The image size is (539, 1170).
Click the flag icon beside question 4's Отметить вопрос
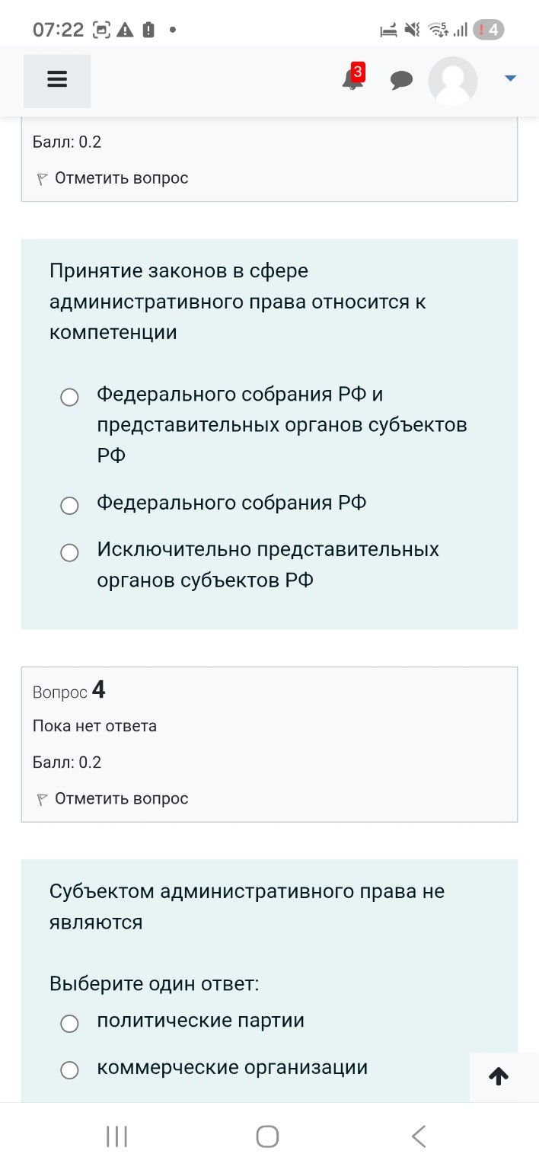click(x=42, y=798)
